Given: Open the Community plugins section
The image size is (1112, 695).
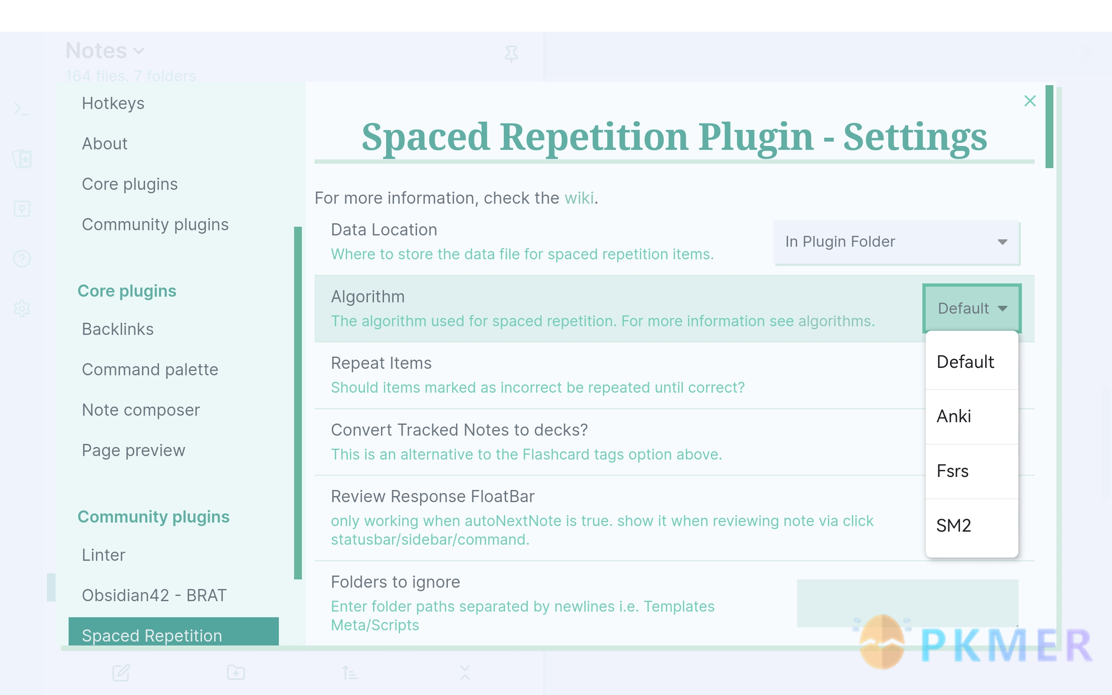Looking at the screenshot, I should coord(155,224).
